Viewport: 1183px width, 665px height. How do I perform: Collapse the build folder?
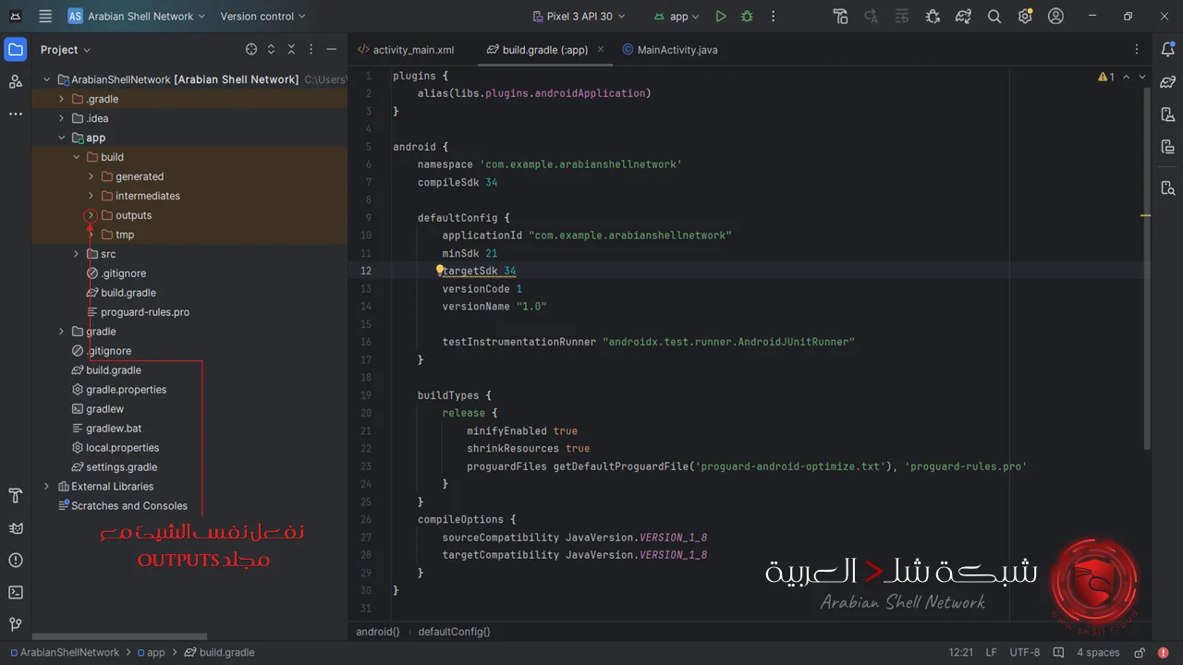(77, 157)
